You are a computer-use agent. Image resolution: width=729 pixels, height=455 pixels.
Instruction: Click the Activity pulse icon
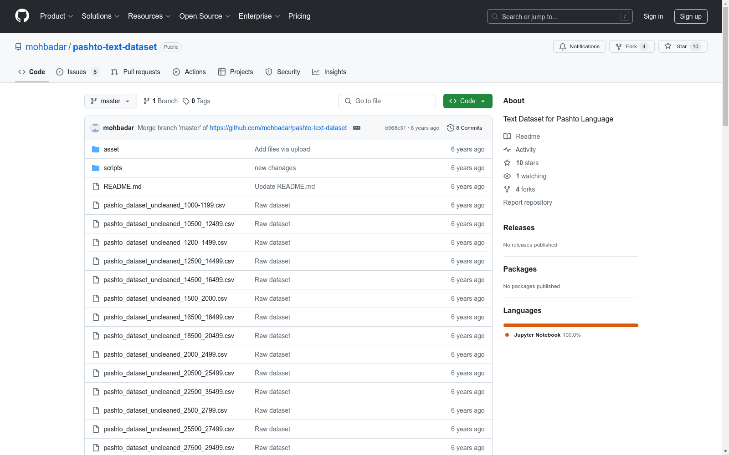coord(507,150)
